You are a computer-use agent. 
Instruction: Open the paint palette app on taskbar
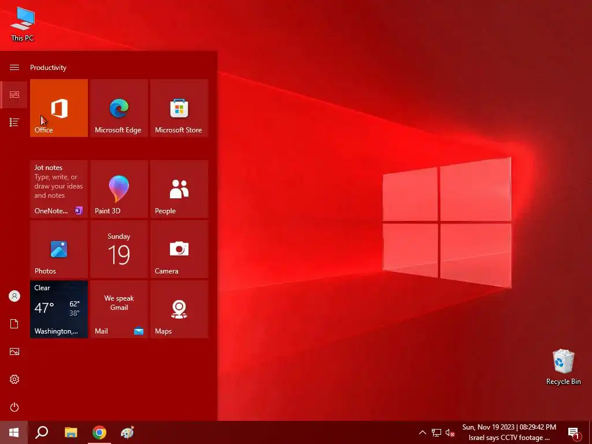click(x=127, y=432)
